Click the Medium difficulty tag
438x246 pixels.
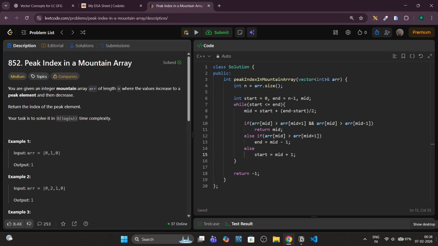tap(18, 77)
